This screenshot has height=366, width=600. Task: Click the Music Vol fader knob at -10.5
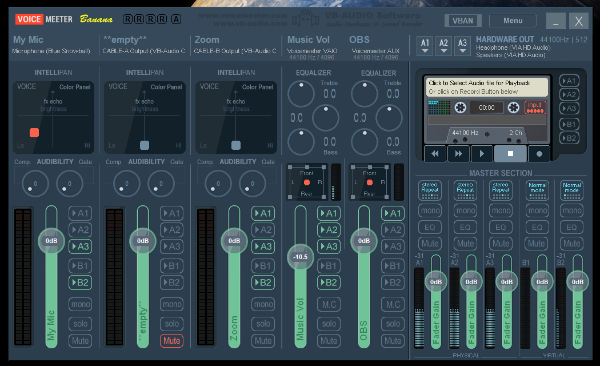tap(301, 257)
